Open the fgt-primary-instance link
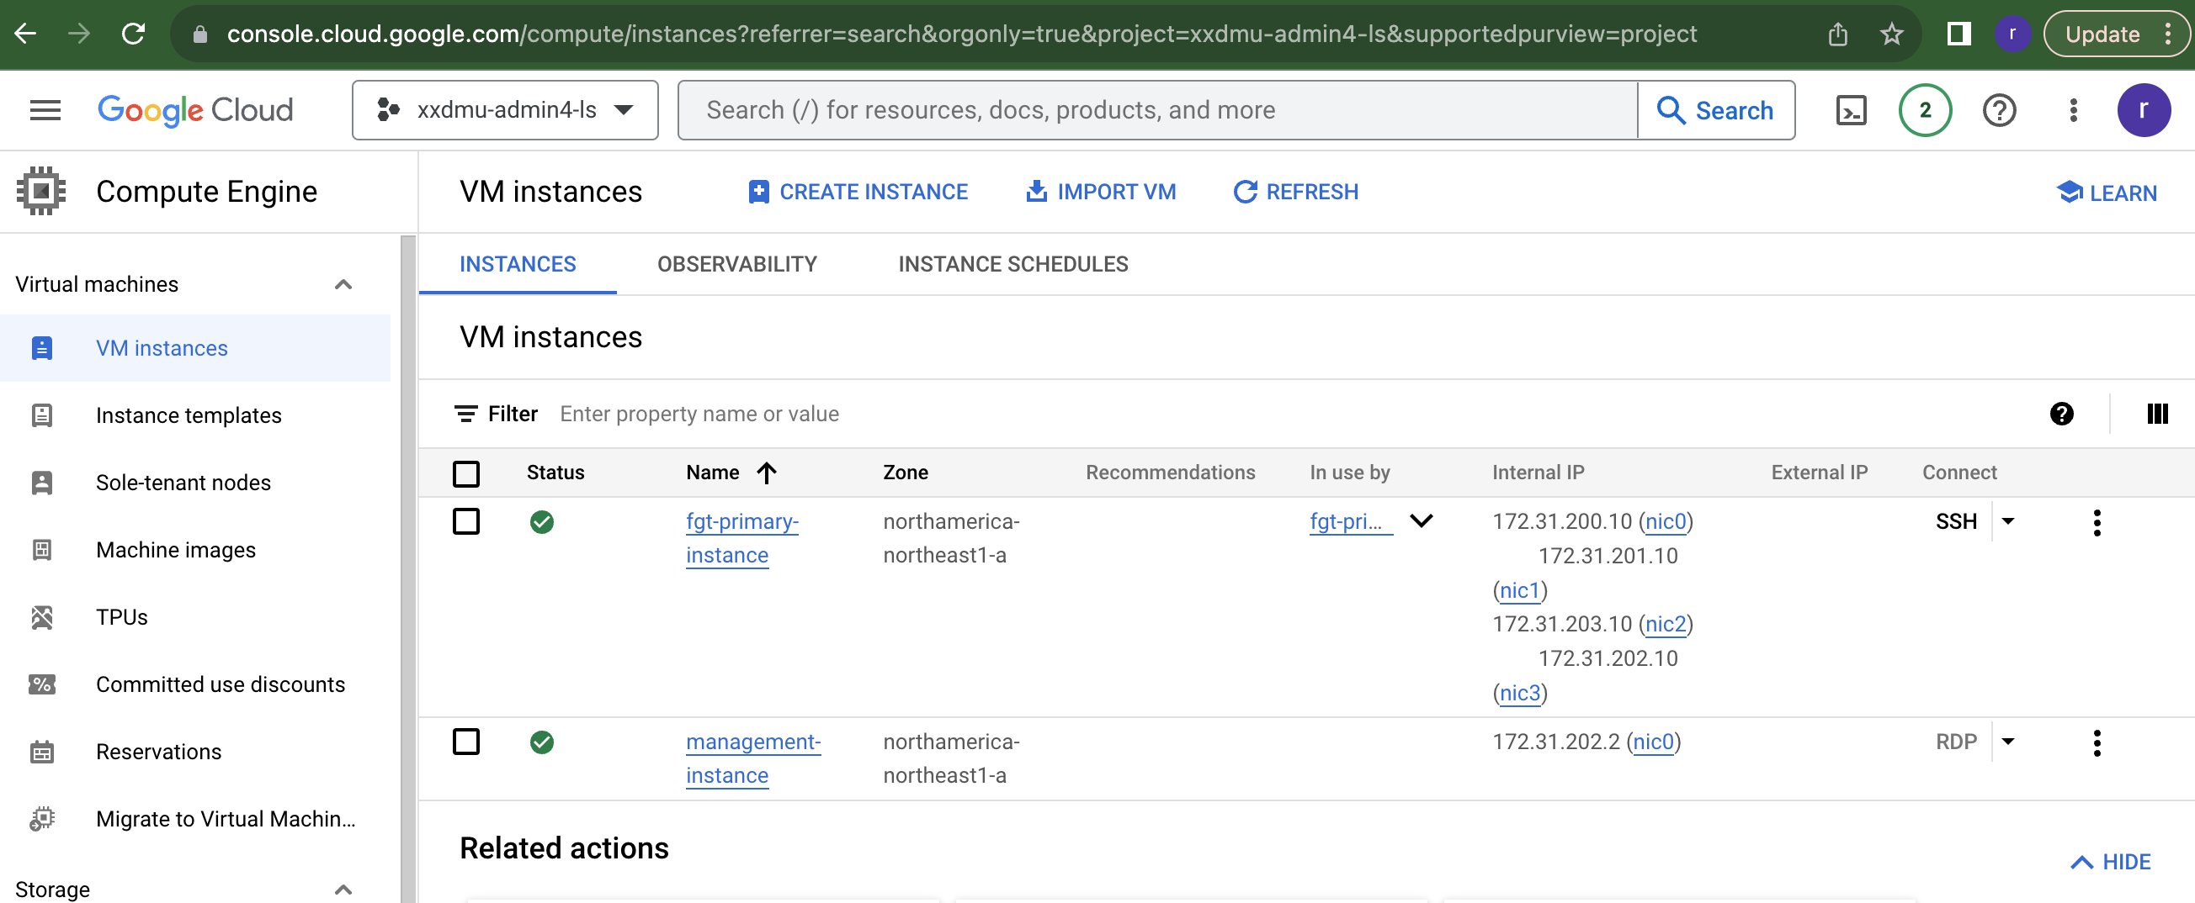 click(741, 537)
